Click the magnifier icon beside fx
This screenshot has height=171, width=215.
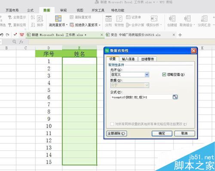[x=14, y=42]
